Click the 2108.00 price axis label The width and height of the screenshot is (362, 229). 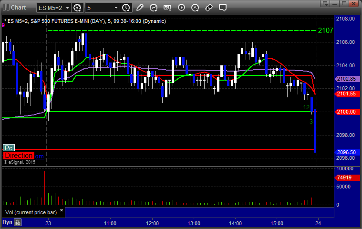click(x=346, y=19)
